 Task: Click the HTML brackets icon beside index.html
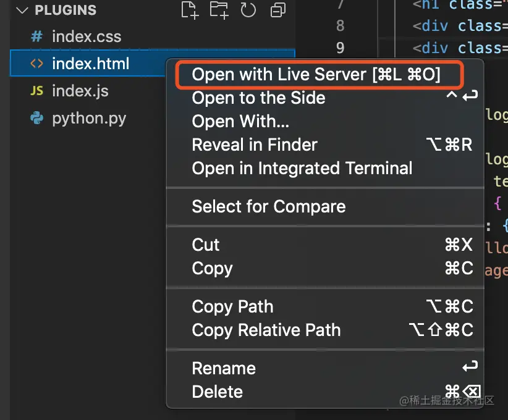coord(37,64)
